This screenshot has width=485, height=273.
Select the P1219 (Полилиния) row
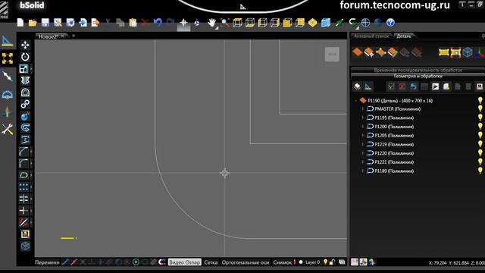pyautogui.click(x=394, y=144)
